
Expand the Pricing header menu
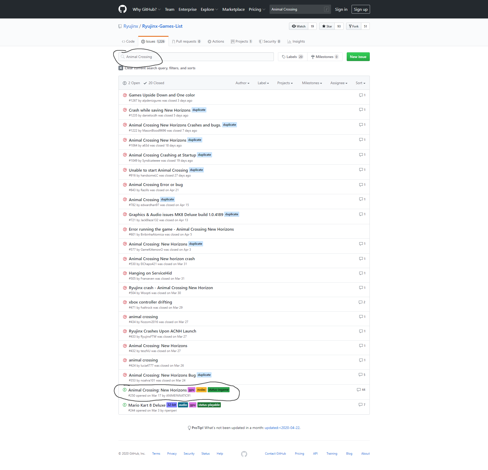(x=257, y=9)
